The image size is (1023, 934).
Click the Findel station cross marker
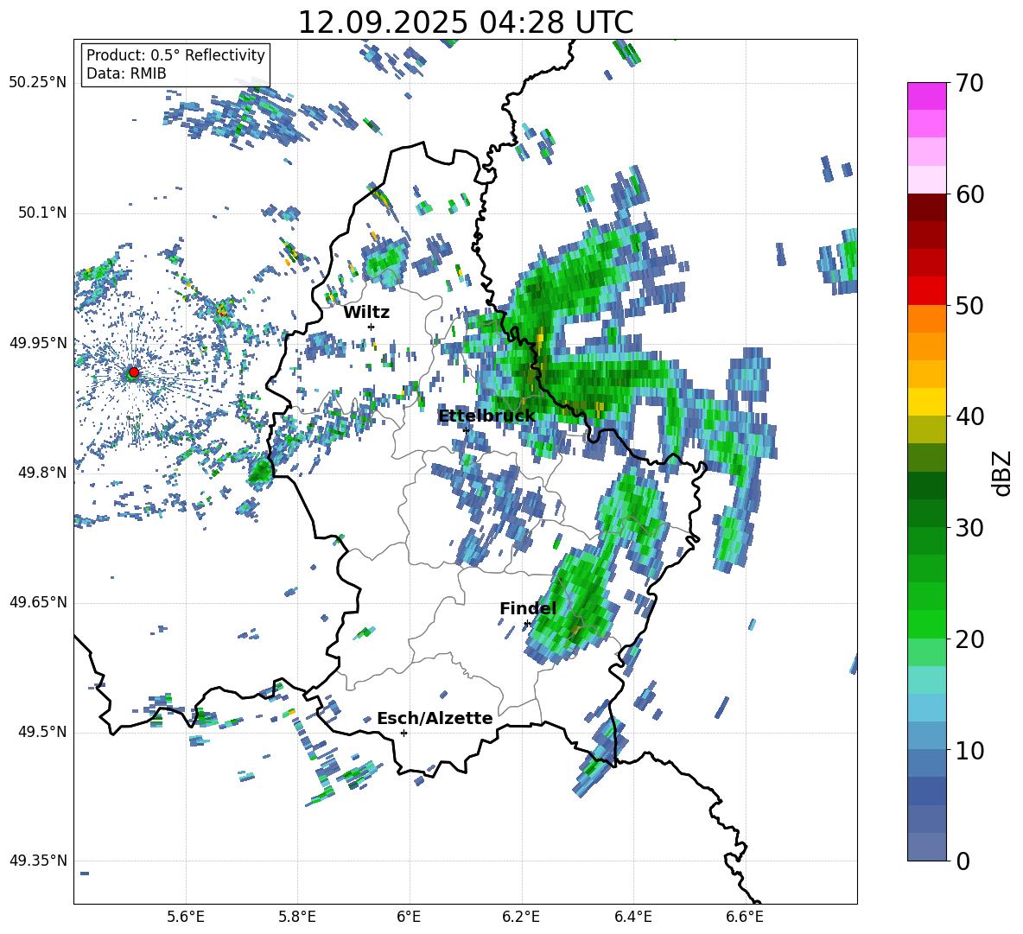[x=527, y=624]
